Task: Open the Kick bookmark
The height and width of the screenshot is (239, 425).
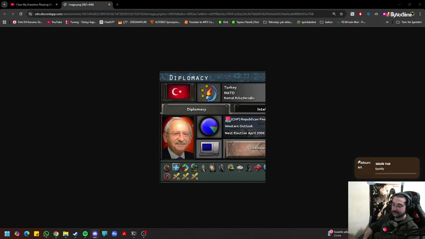Action: pyautogui.click(x=223, y=22)
